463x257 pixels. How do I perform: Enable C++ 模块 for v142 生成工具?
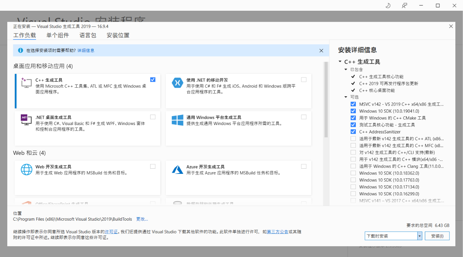click(353, 159)
